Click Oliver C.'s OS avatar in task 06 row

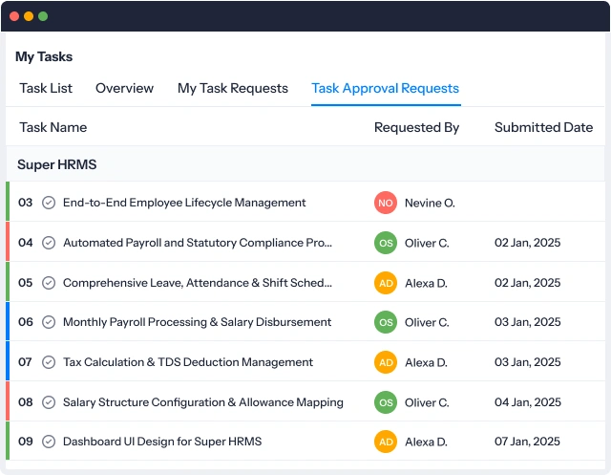point(386,322)
